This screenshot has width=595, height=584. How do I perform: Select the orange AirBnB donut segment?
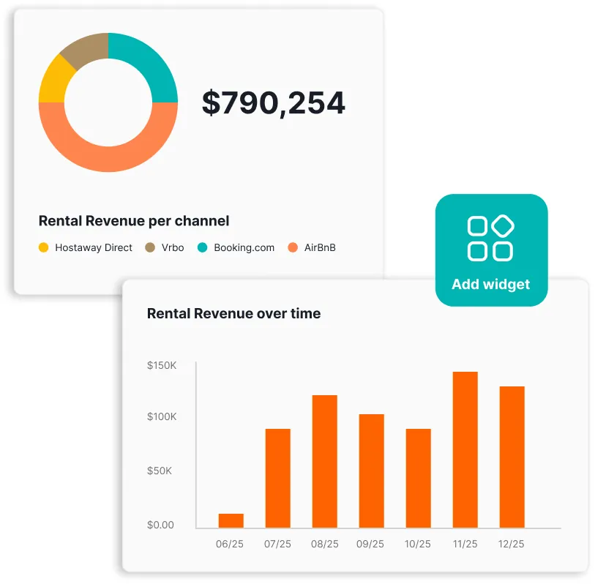(x=108, y=160)
